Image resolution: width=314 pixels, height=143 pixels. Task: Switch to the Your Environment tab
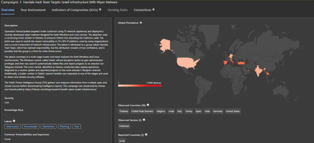click(x=33, y=10)
